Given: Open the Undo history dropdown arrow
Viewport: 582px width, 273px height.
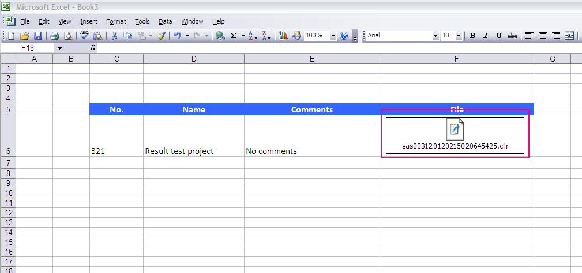Looking at the screenshot, I should coord(187,36).
